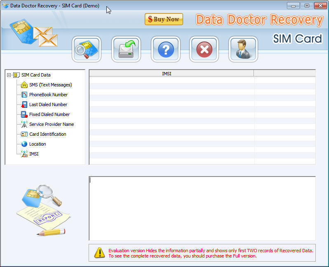329x267 pixels.
Task: Close the Data Doctor Recovery window
Action: tap(320, 6)
